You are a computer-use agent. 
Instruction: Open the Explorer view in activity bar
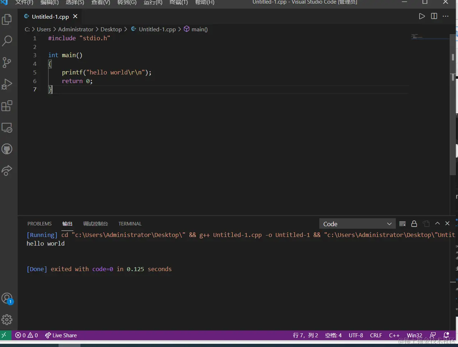click(x=7, y=19)
